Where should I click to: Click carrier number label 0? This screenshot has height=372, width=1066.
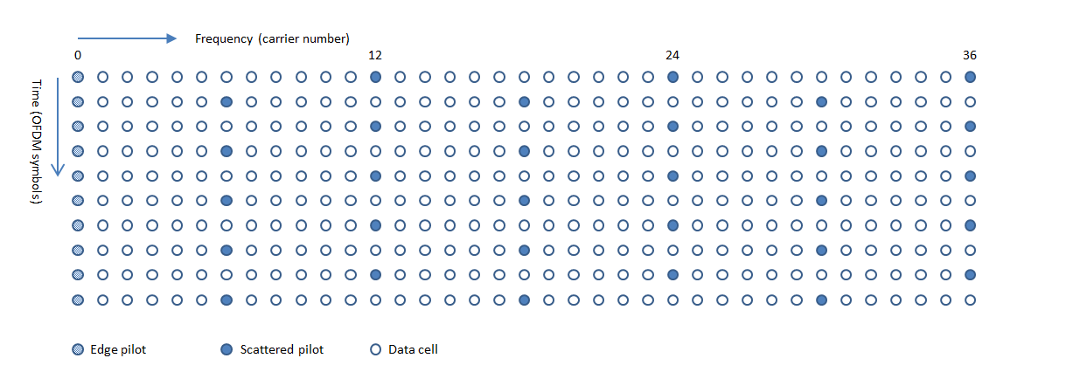[x=78, y=56]
